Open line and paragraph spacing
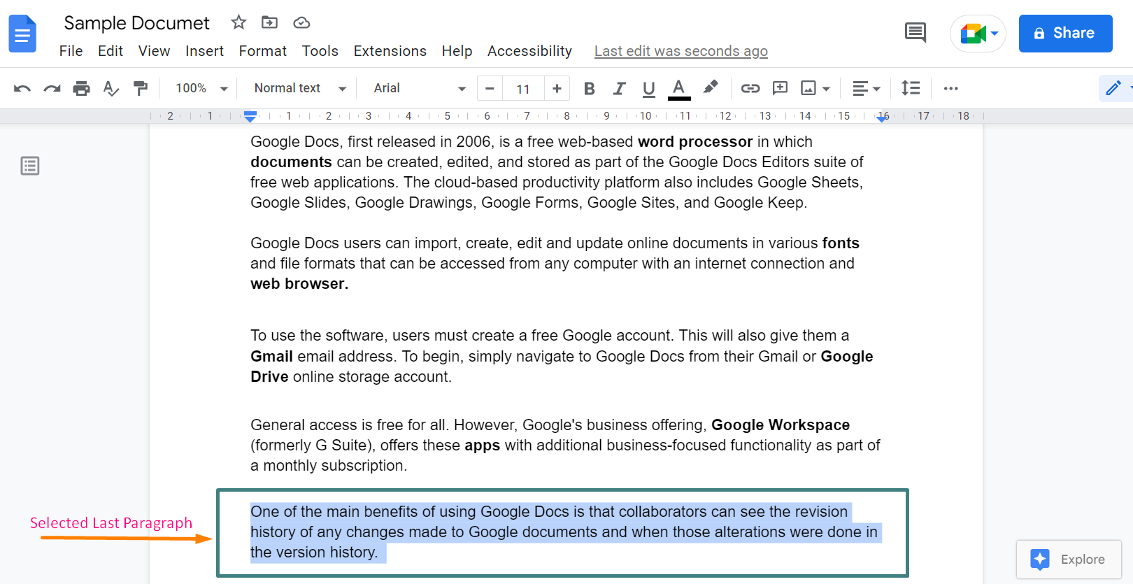This screenshot has height=584, width=1133. pos(911,88)
